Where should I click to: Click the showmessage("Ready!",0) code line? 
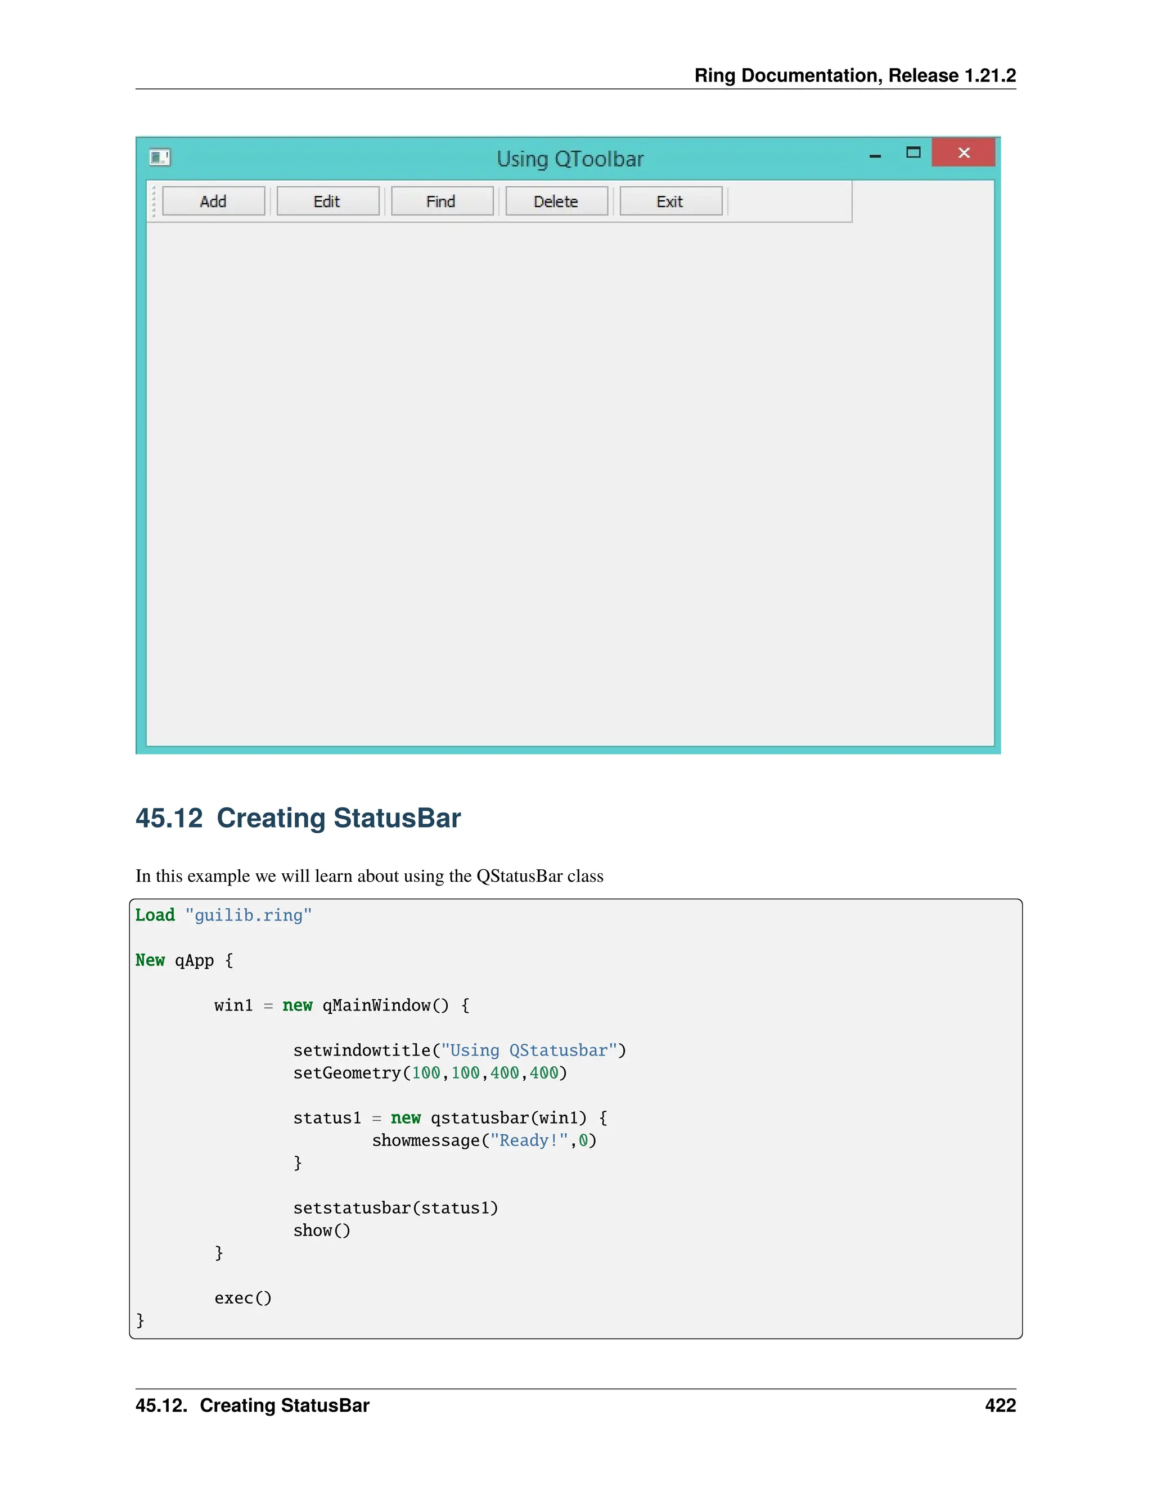(484, 1141)
